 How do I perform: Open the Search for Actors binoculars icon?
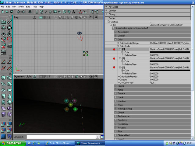click(x=30, y=12)
